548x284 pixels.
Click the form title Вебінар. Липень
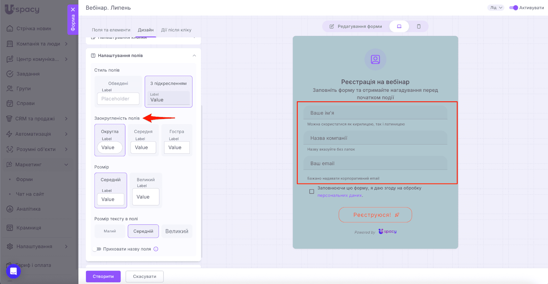(x=108, y=8)
